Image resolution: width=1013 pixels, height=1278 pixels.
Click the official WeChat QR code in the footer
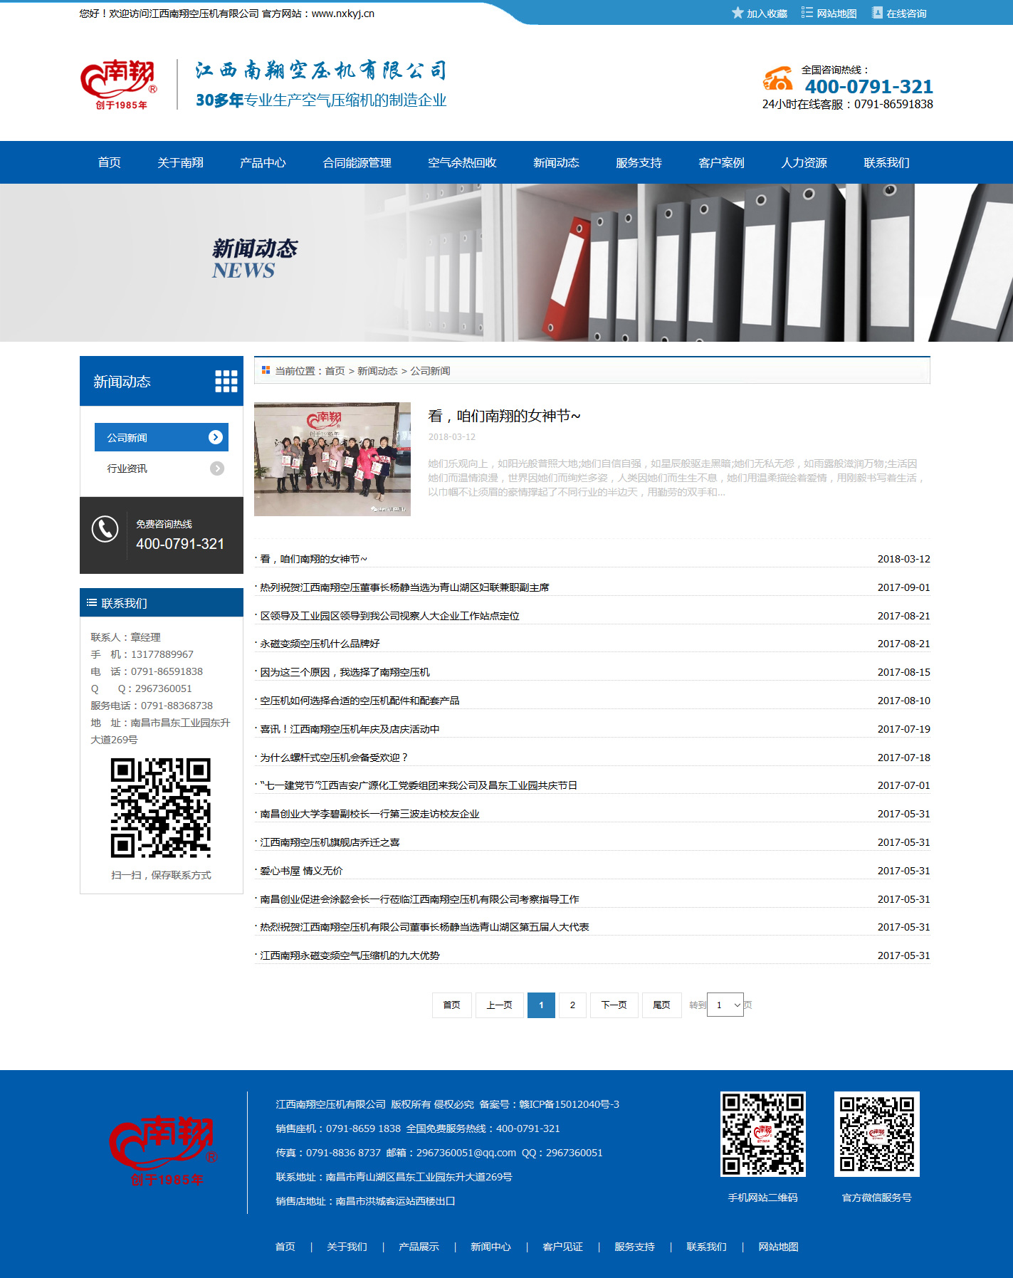[876, 1134]
